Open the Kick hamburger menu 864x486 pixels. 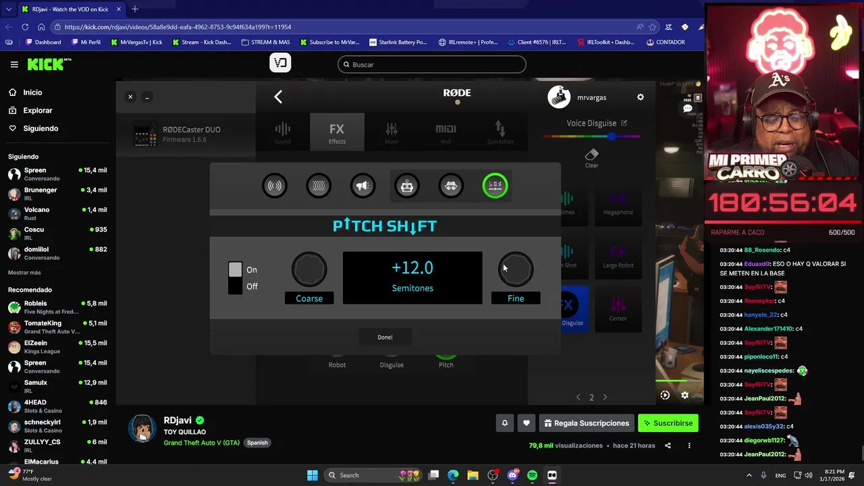click(x=14, y=65)
